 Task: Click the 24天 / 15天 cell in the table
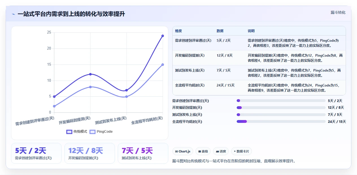coord(226,85)
